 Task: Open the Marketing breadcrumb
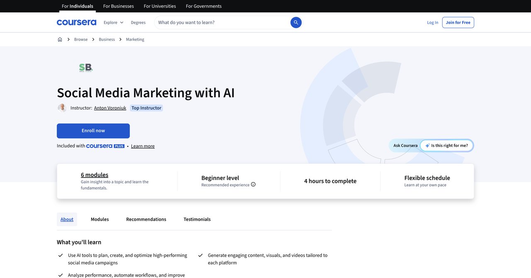point(135,39)
